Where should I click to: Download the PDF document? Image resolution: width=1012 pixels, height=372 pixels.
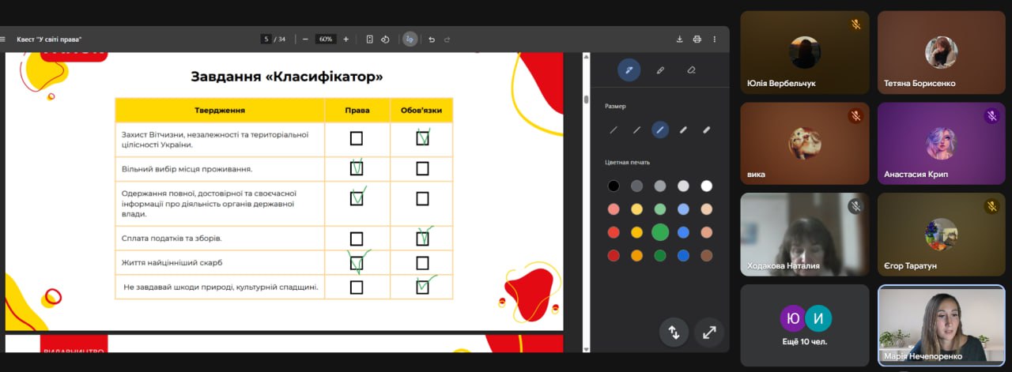click(679, 39)
